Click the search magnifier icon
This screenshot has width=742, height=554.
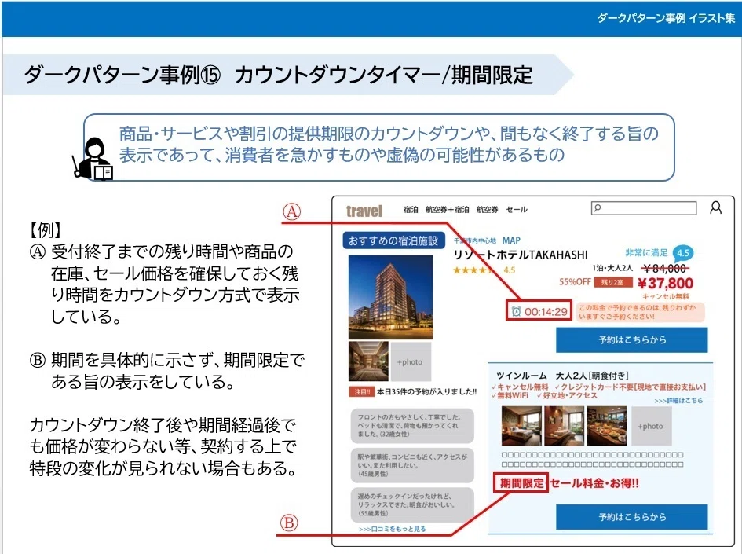click(x=598, y=207)
